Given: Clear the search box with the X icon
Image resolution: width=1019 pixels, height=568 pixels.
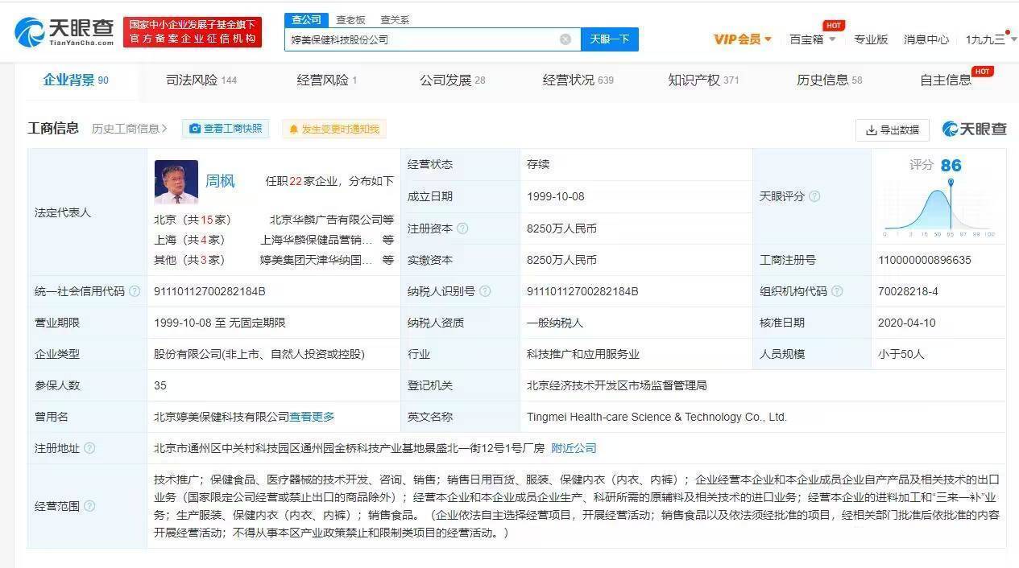Looking at the screenshot, I should (x=565, y=39).
